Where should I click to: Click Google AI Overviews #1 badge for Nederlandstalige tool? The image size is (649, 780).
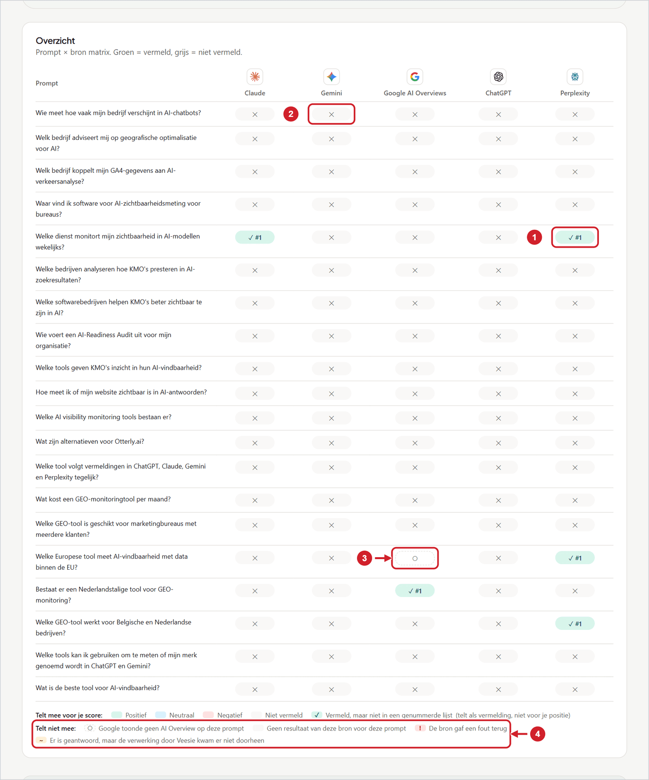tap(415, 591)
